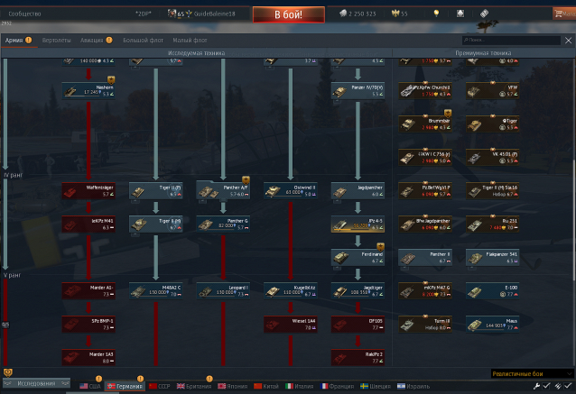Switch to the Вертолеты tab
The height and width of the screenshot is (394, 576).
pyautogui.click(x=57, y=40)
